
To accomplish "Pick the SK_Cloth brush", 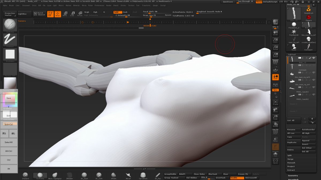I will 99,176.
